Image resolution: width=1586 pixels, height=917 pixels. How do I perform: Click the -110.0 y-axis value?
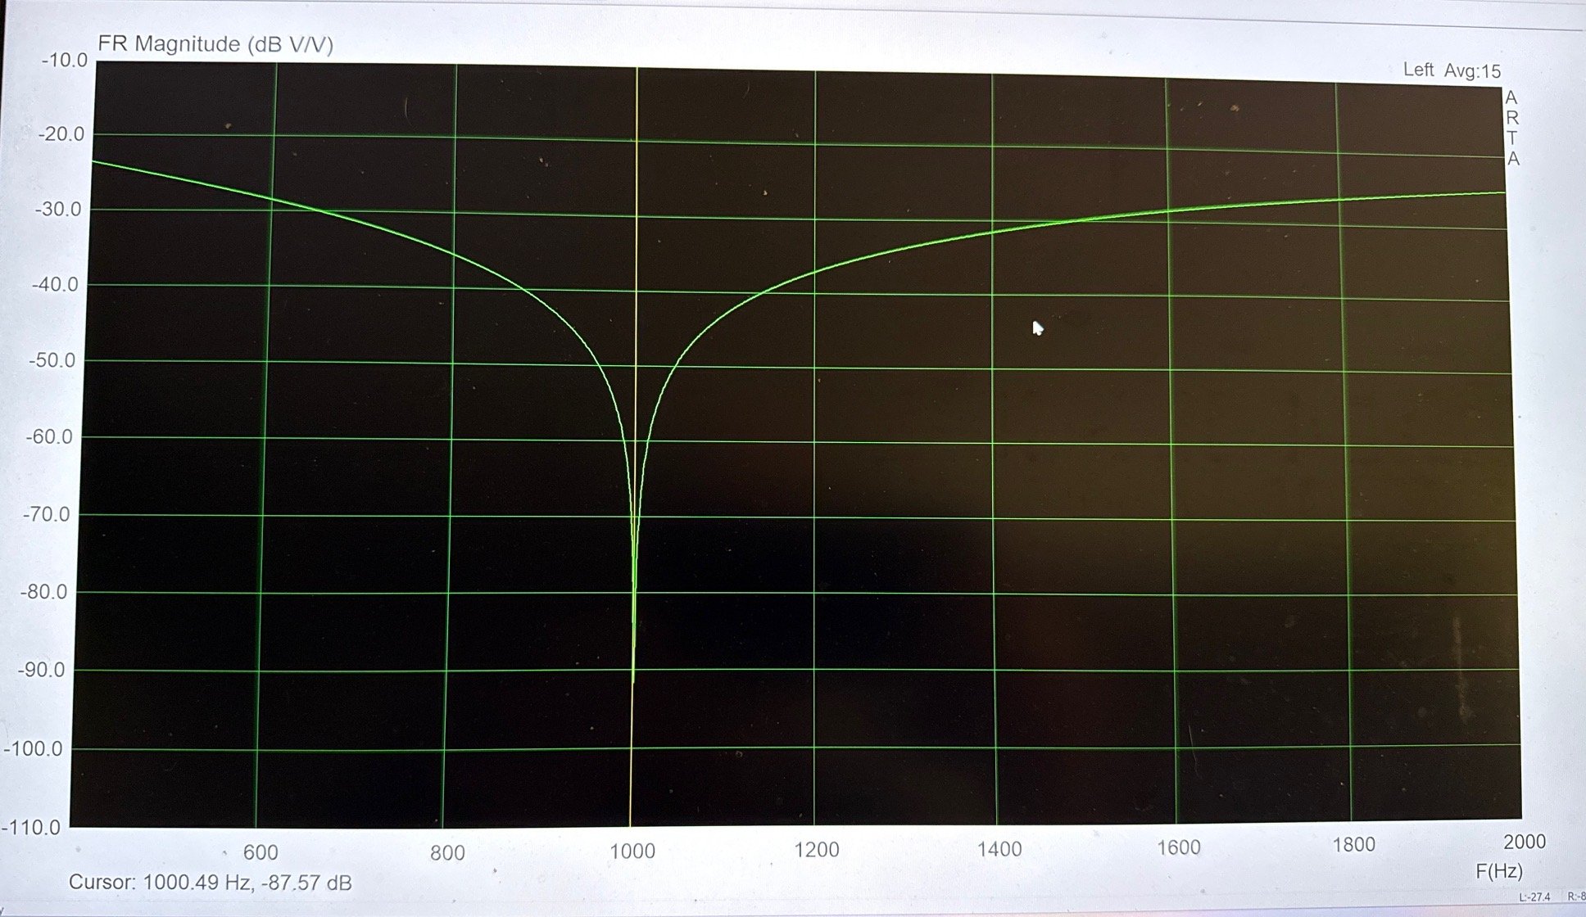(30, 827)
